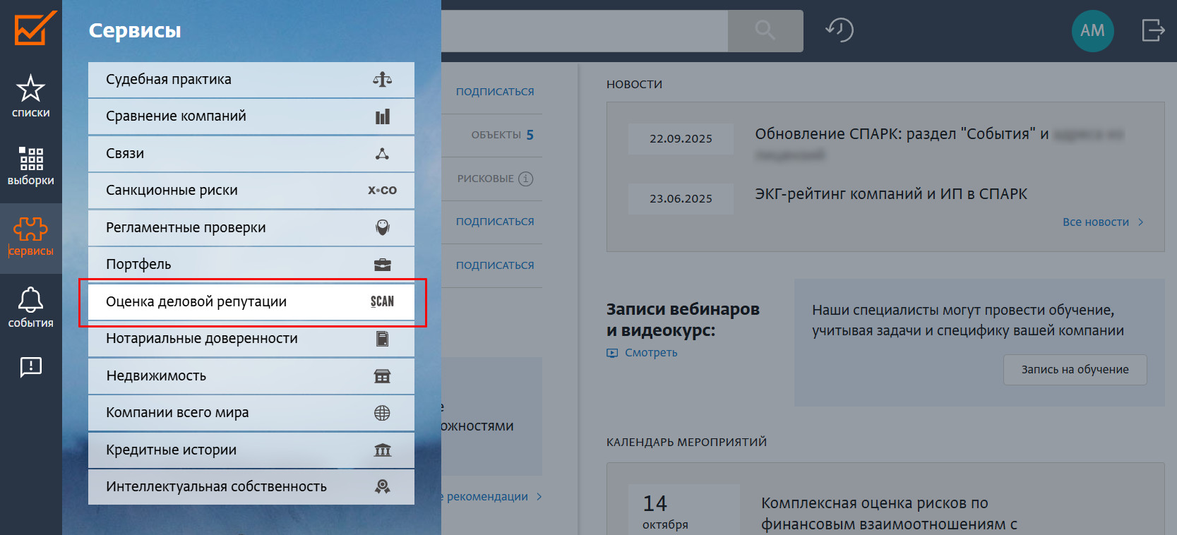Screen dimensions: 1177x535
Task: Click the feedback speech bubble icon
Action: click(30, 367)
